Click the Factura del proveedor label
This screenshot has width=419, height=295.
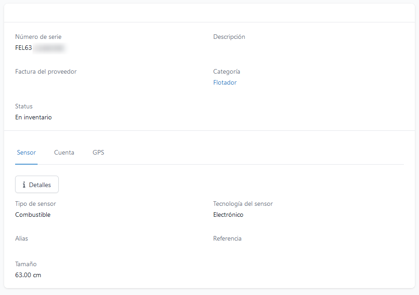coord(46,72)
